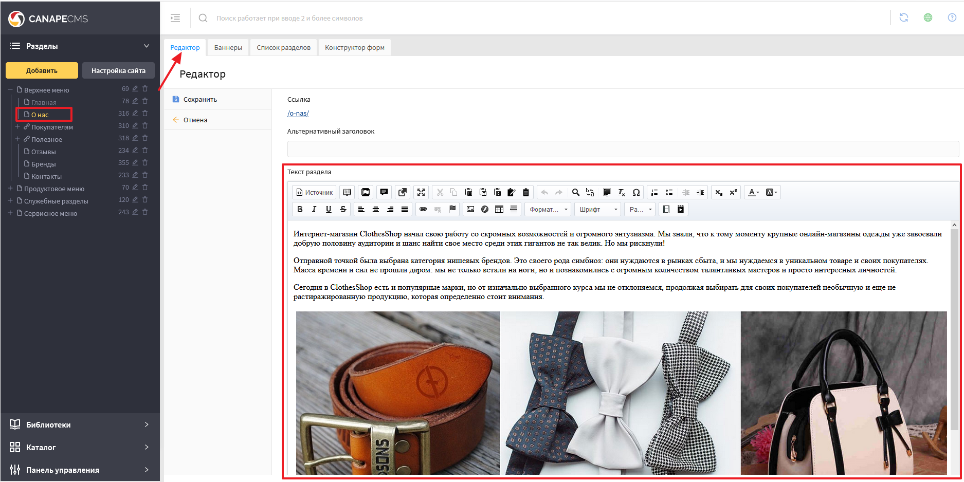This screenshot has width=964, height=482.
Task: Insert a table using the toolbar icon
Action: click(x=499, y=209)
